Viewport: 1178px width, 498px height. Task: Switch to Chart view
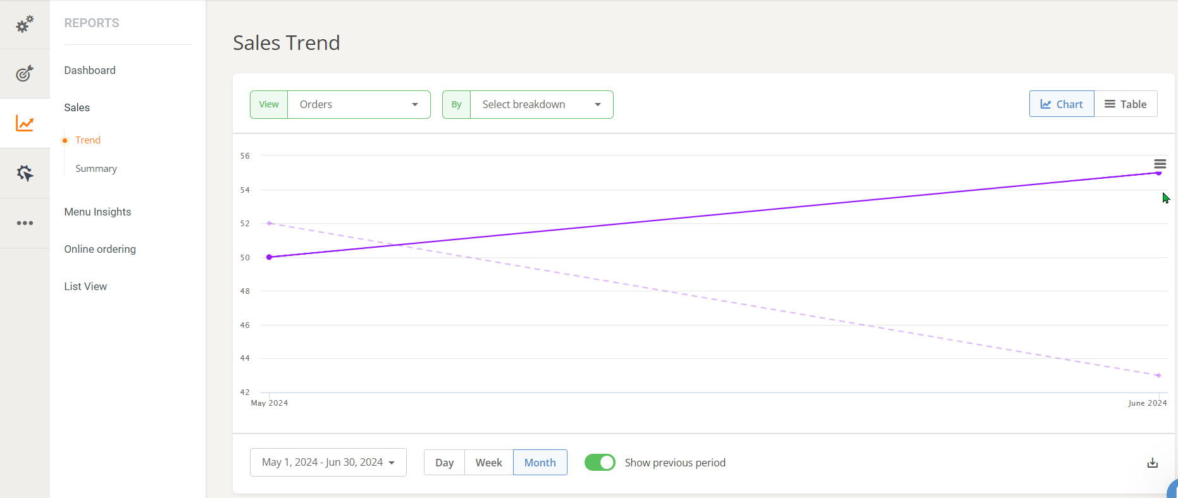(1061, 104)
